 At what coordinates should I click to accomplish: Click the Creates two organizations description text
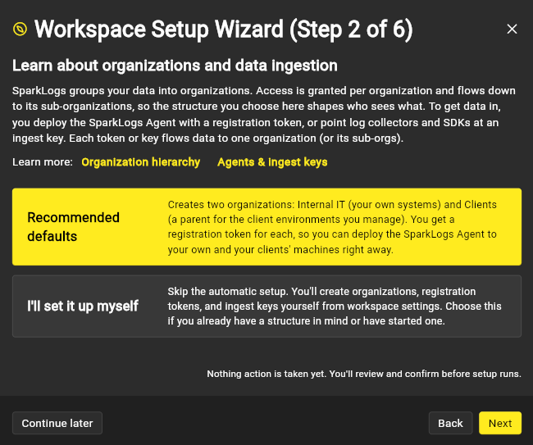[x=332, y=227]
